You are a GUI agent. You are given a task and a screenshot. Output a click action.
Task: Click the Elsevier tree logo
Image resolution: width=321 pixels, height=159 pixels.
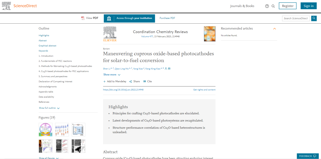pyautogui.click(x=110, y=34)
